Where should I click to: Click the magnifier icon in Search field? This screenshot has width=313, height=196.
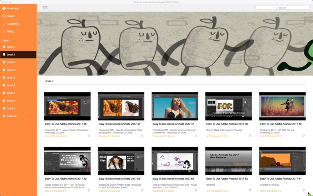pyautogui.click(x=277, y=8)
